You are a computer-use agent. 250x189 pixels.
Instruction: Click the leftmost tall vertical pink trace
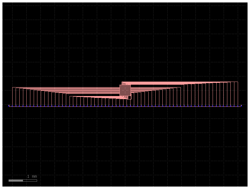[13, 96]
